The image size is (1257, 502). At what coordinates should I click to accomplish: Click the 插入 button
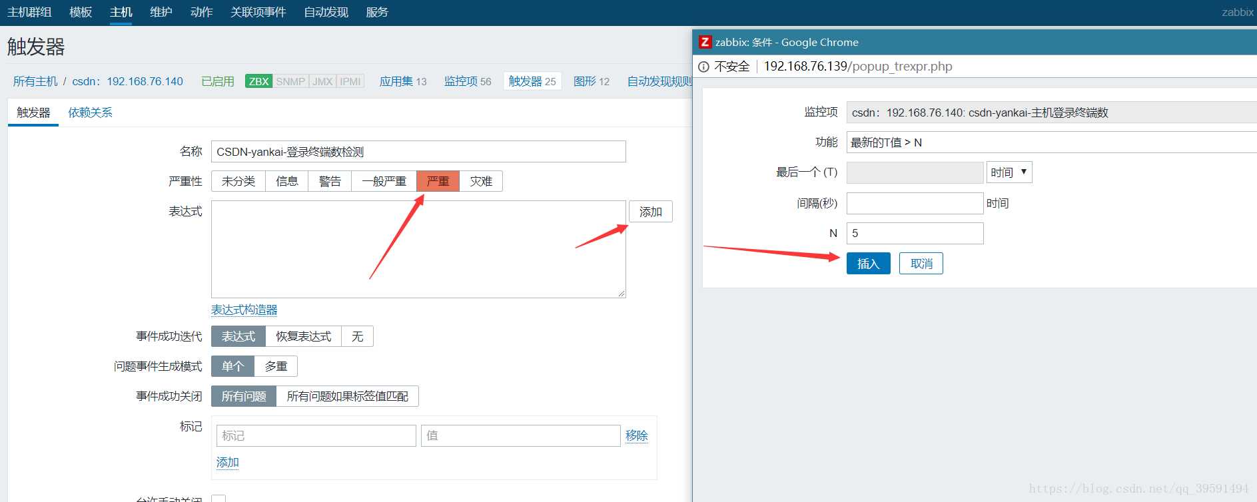[x=869, y=264]
